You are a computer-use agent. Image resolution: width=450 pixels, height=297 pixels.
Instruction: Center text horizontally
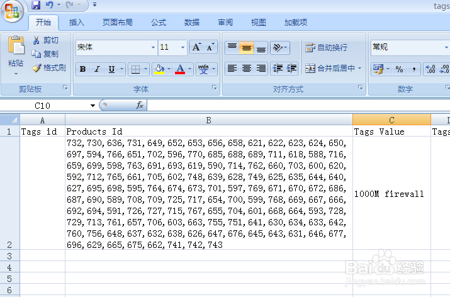247,69
